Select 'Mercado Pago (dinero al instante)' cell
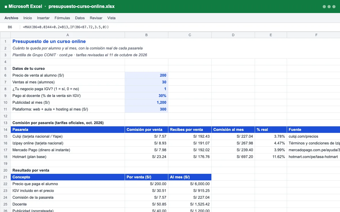The height and width of the screenshot is (212, 340). click(68, 150)
